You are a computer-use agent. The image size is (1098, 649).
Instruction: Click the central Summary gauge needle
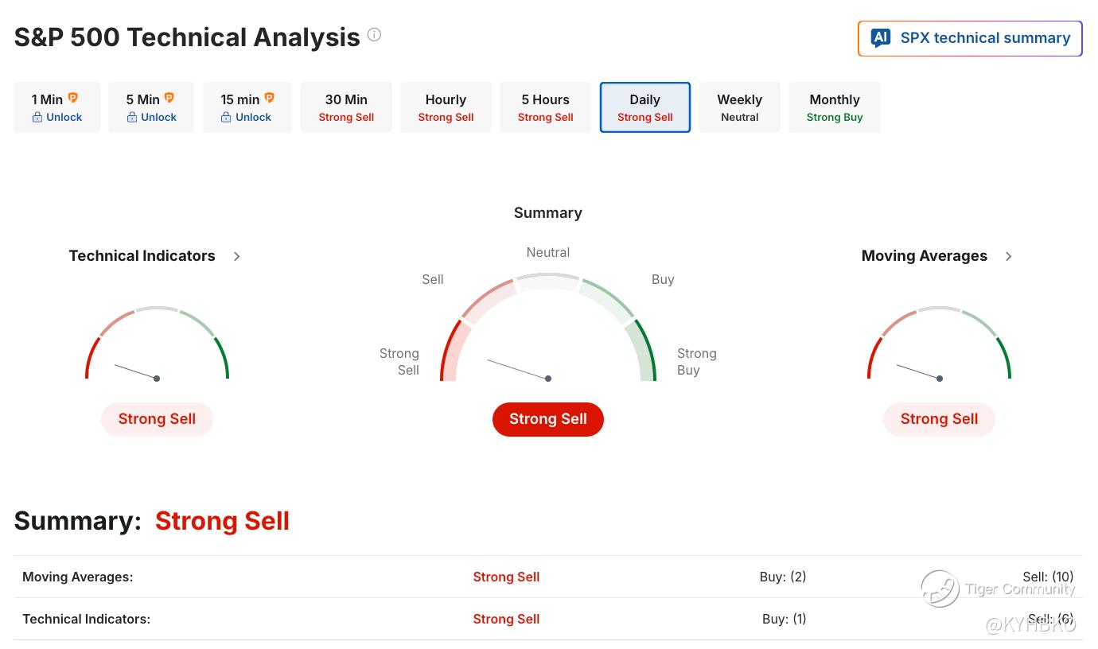click(518, 369)
